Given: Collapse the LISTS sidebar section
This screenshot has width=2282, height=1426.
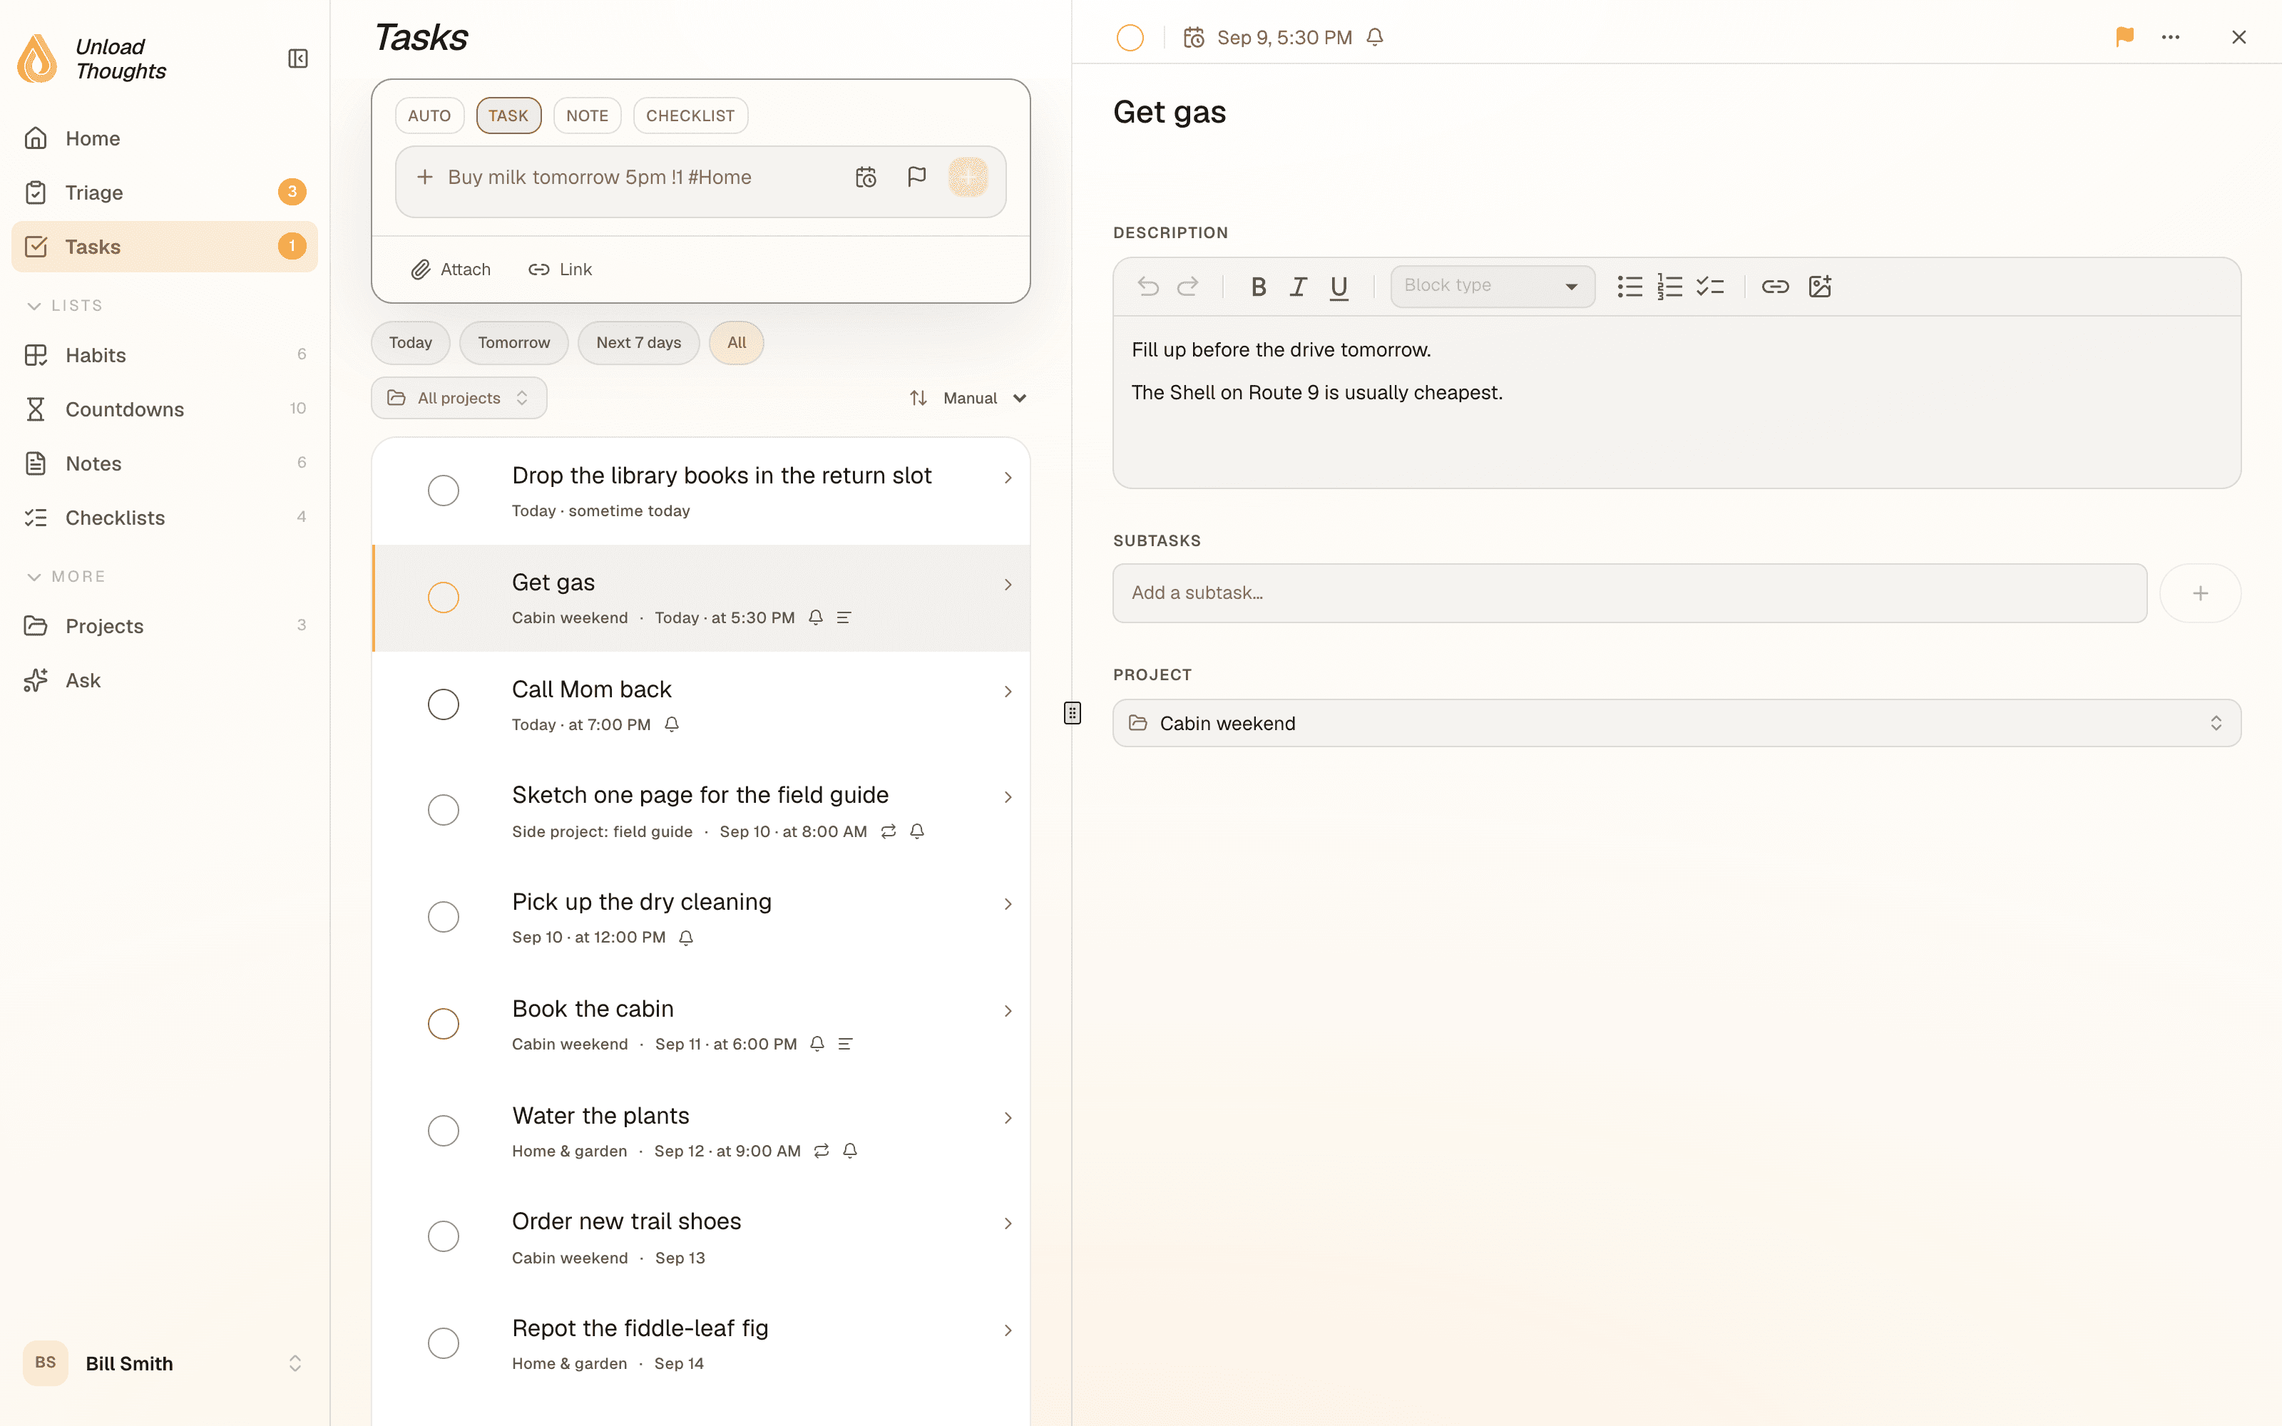Looking at the screenshot, I should pyautogui.click(x=64, y=306).
